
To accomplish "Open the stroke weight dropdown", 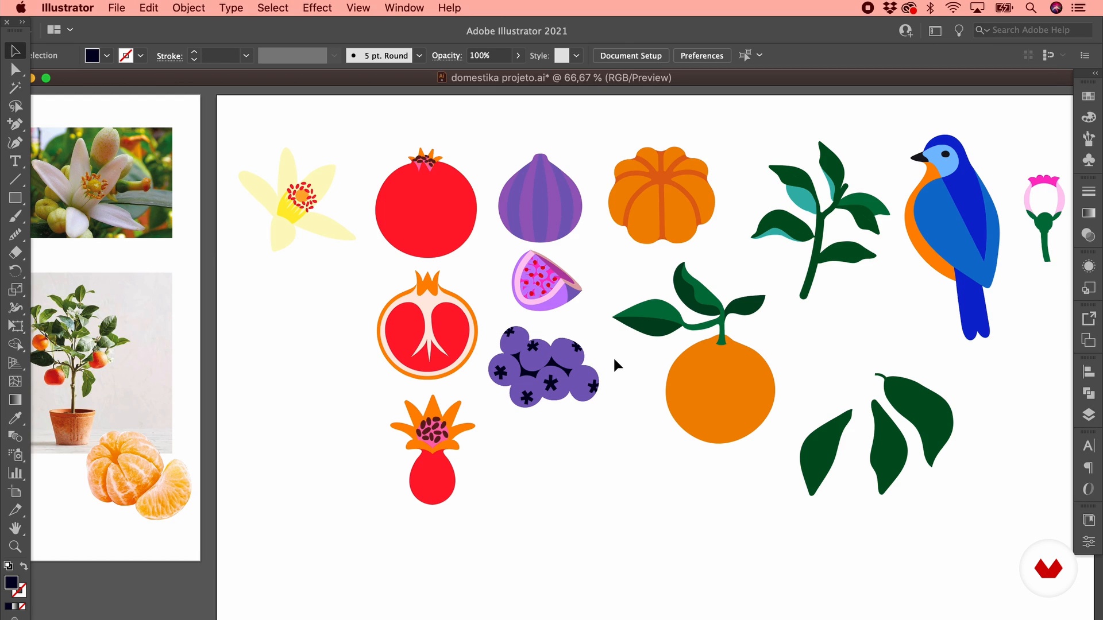I will pos(246,56).
